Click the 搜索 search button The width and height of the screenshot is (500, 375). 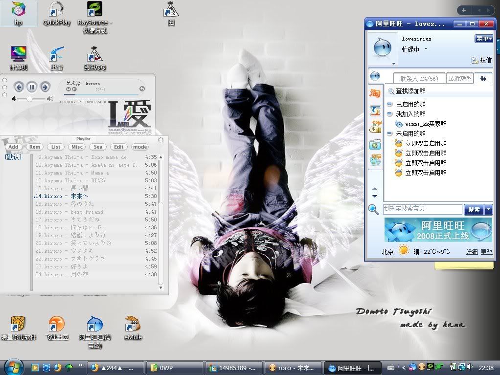pyautogui.click(x=474, y=210)
